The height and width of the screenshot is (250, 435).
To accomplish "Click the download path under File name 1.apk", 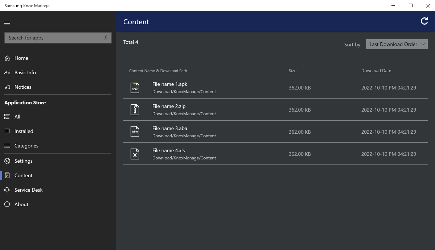I will 184,92.
